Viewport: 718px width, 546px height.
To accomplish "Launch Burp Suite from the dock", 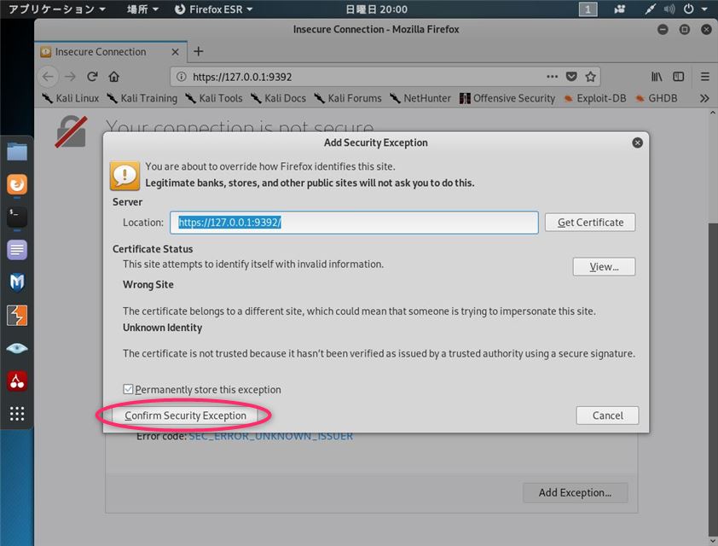I will click(x=17, y=315).
